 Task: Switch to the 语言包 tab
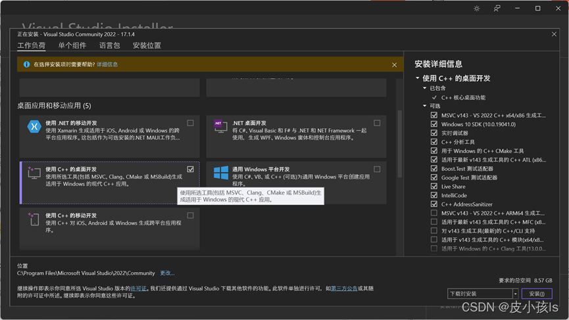point(110,45)
